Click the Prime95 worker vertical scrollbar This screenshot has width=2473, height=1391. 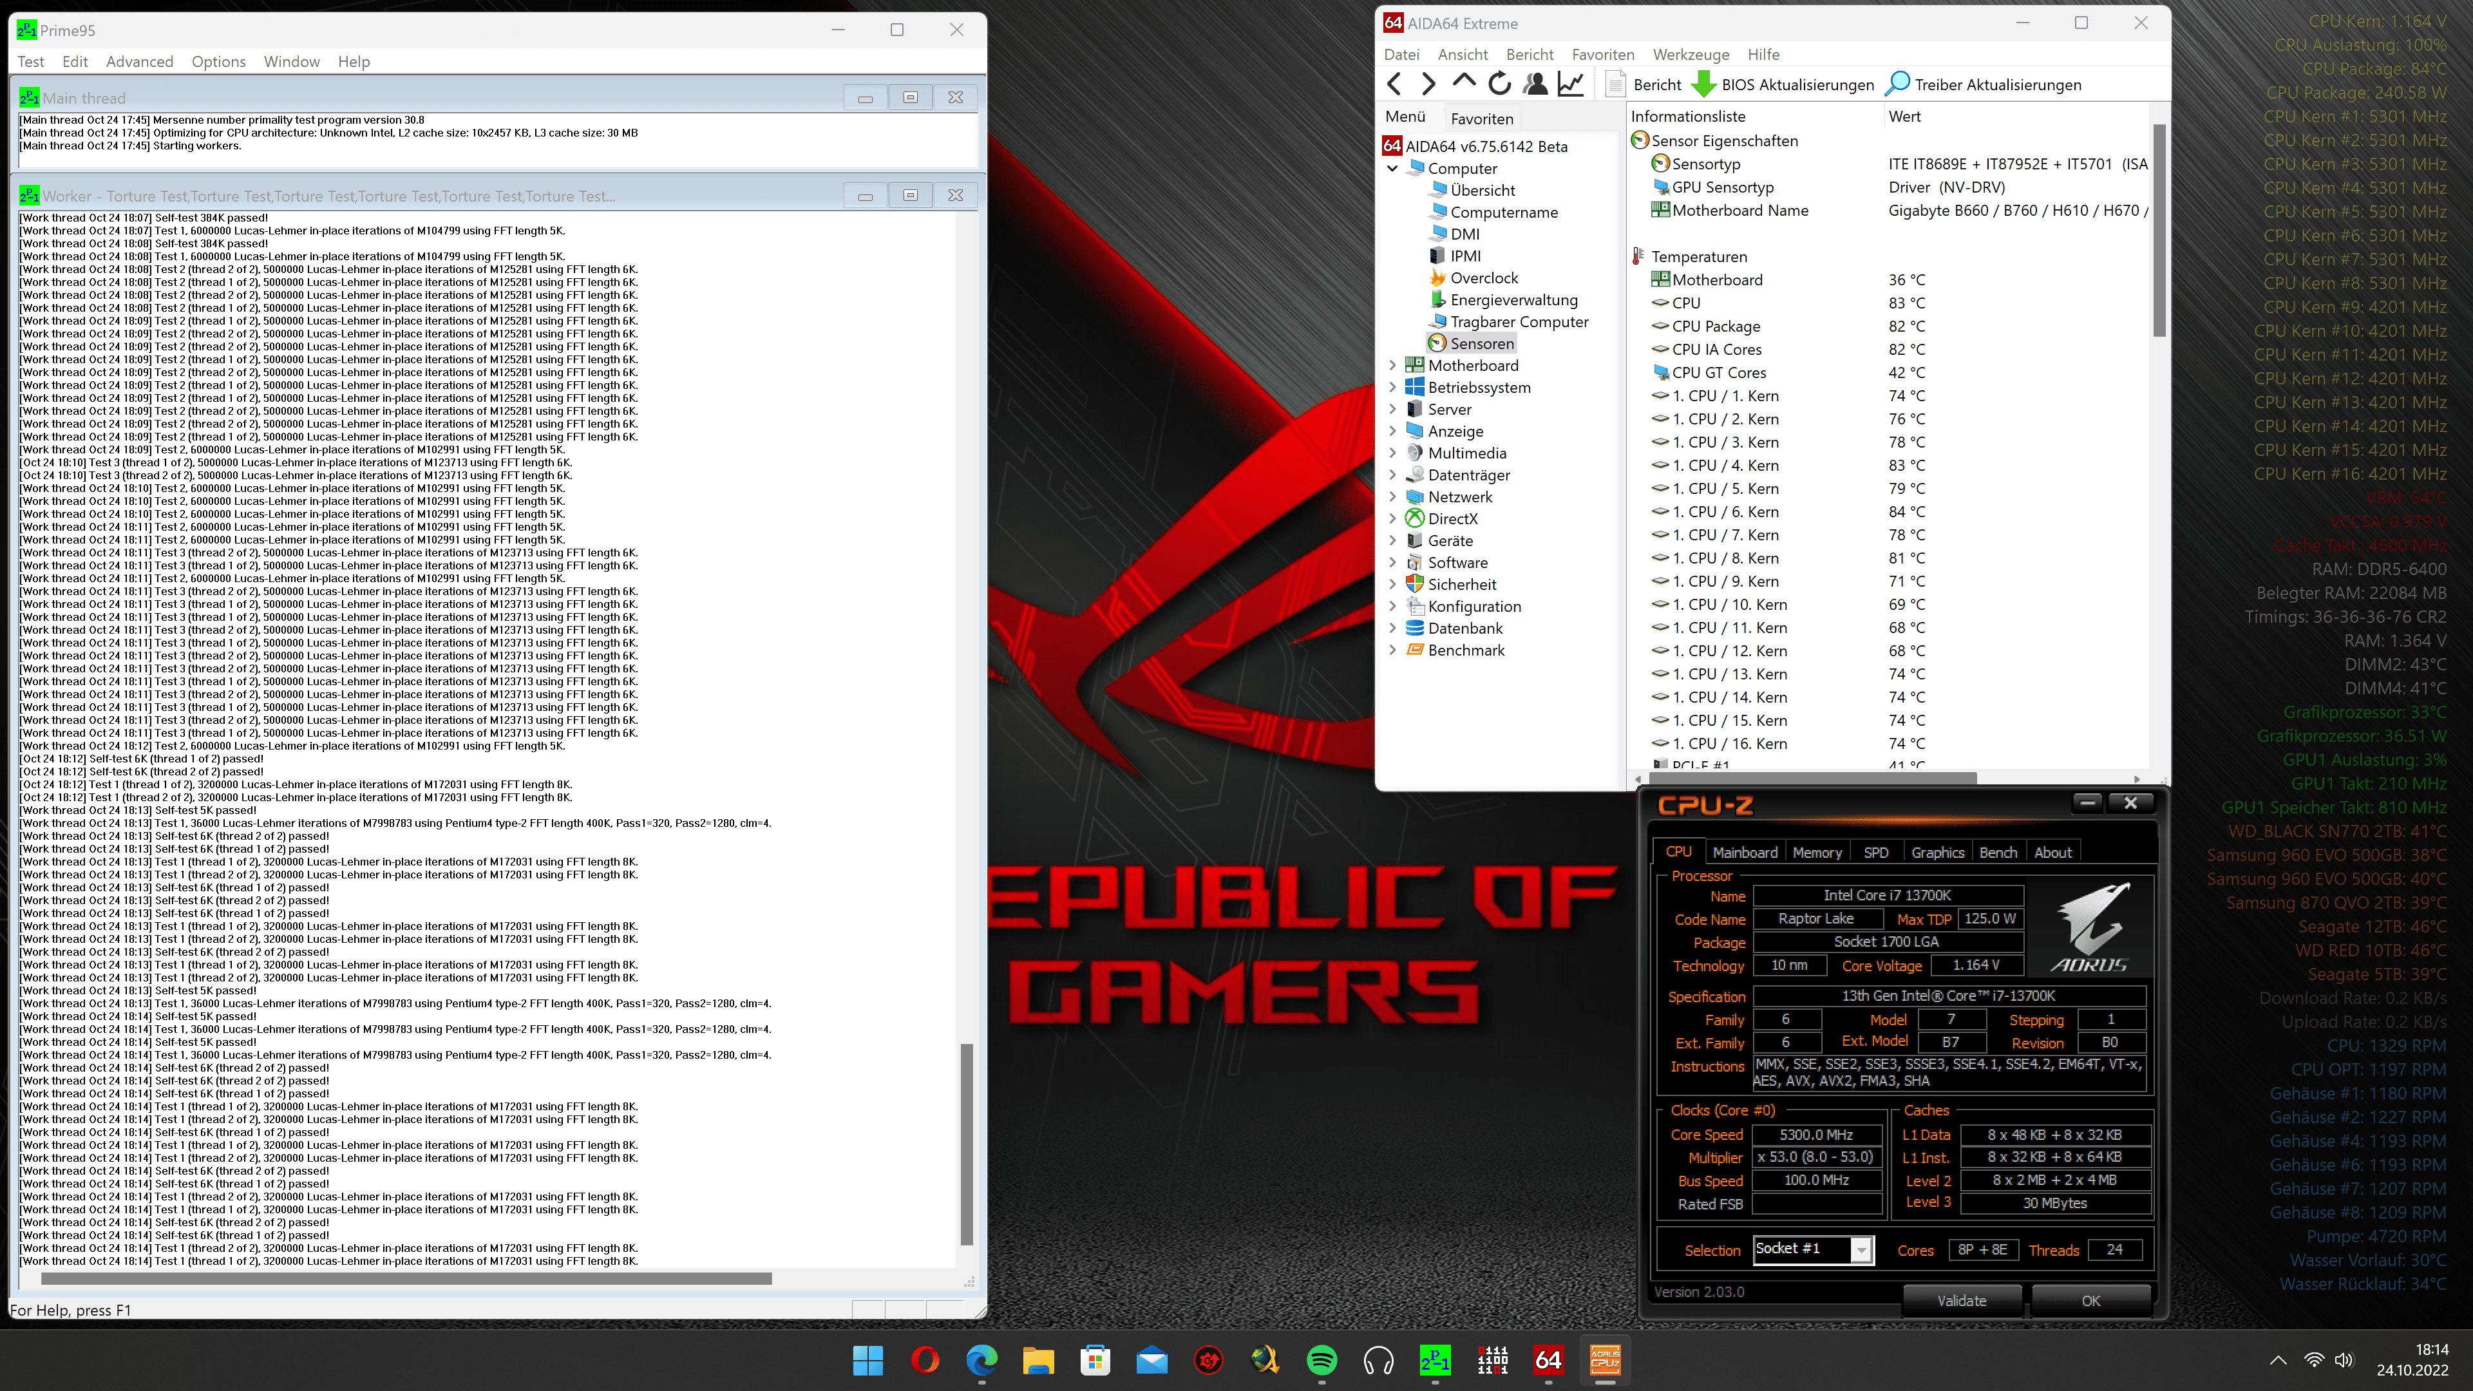click(x=967, y=1142)
